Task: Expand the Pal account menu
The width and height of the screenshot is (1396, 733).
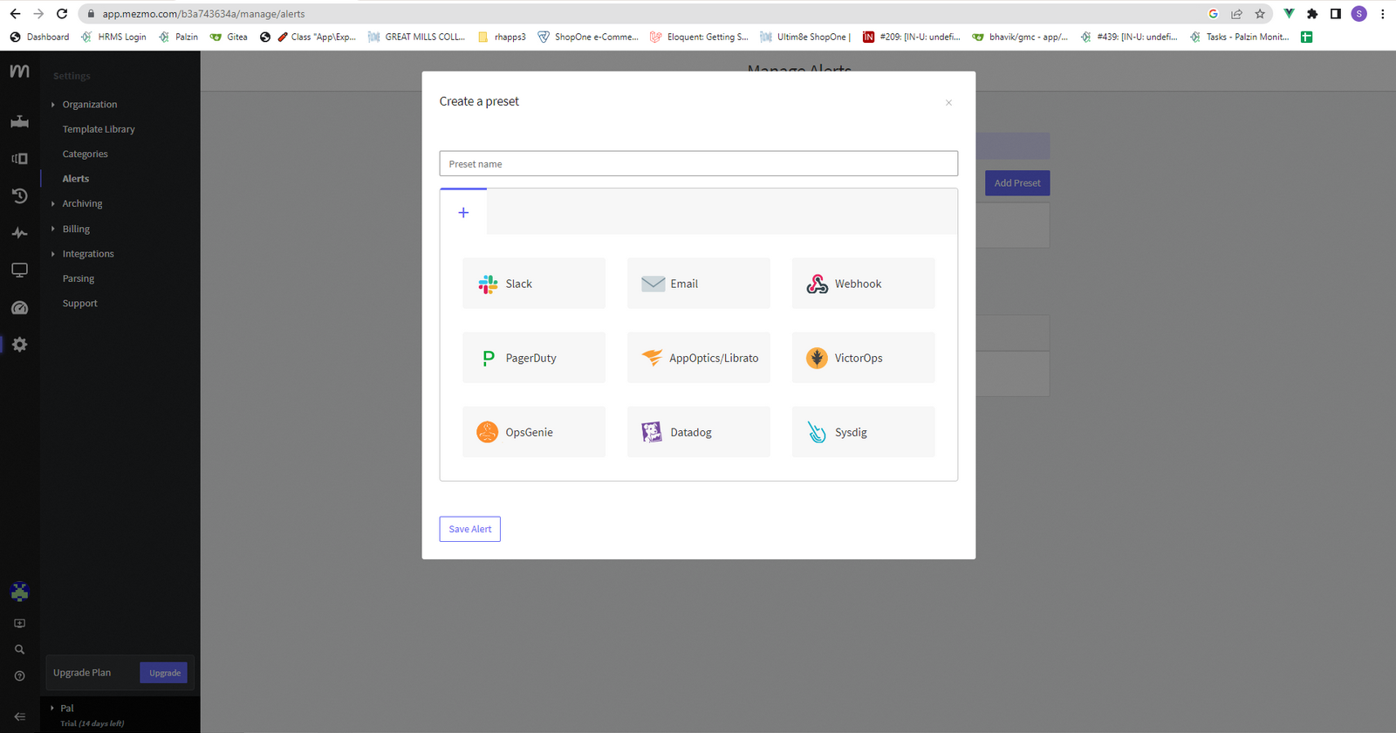Action: click(66, 709)
